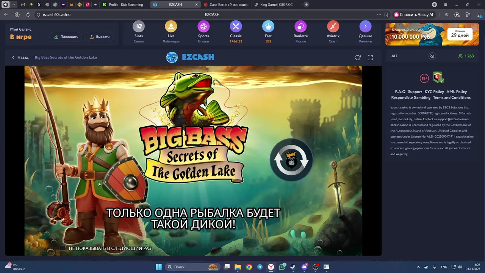
Task: Open the Support link
Action: click(x=415, y=92)
